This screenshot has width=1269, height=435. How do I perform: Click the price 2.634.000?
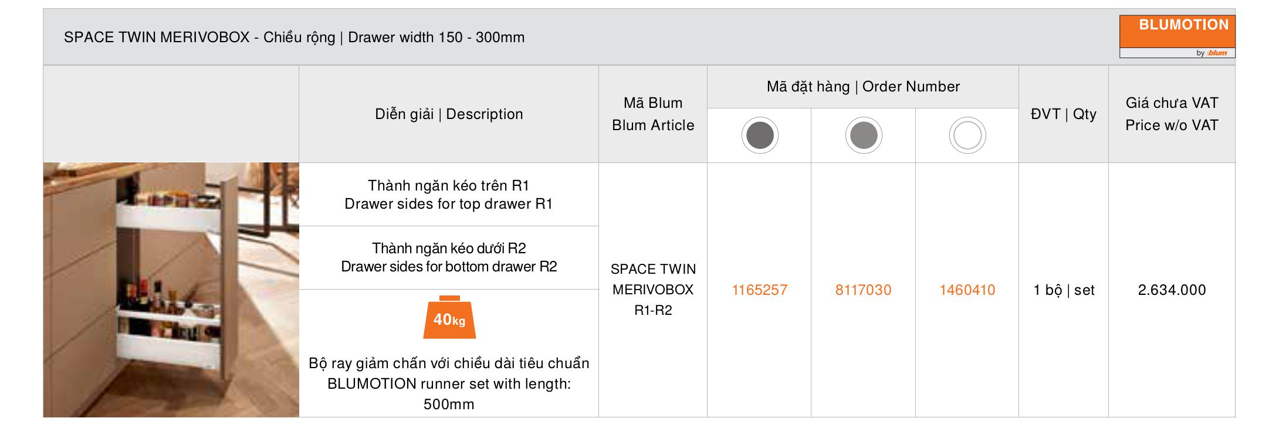[1172, 290]
